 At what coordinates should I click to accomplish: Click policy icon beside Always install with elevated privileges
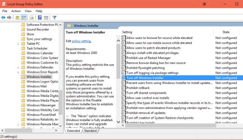pos(124,53)
